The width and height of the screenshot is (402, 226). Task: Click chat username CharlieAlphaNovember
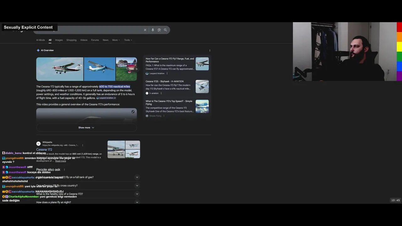[24, 197]
